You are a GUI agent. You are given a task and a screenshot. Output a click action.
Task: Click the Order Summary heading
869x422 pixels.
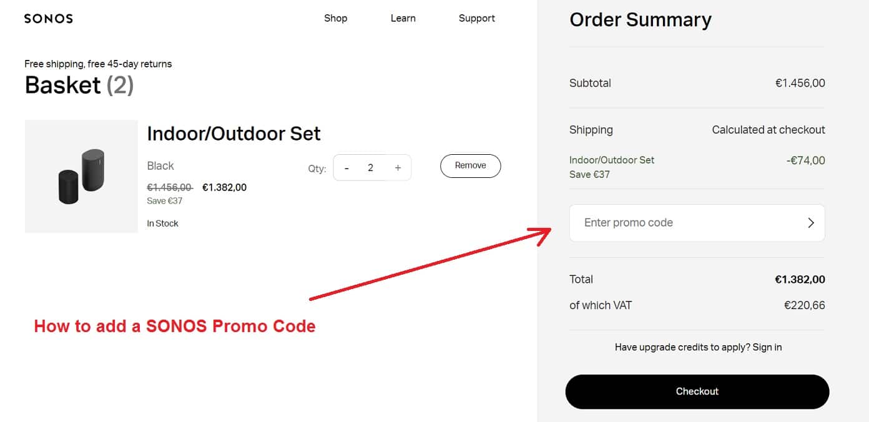[x=640, y=19]
